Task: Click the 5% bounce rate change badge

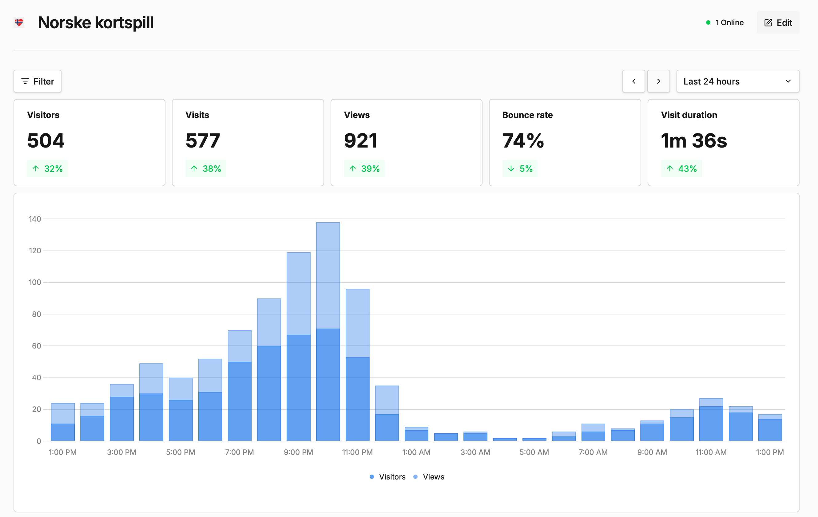Action: [x=520, y=168]
